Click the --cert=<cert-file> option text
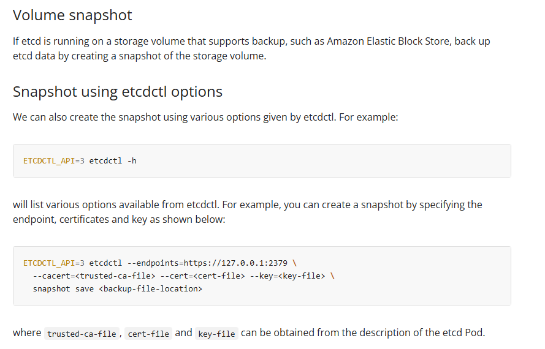545x349 pixels. (x=202, y=276)
